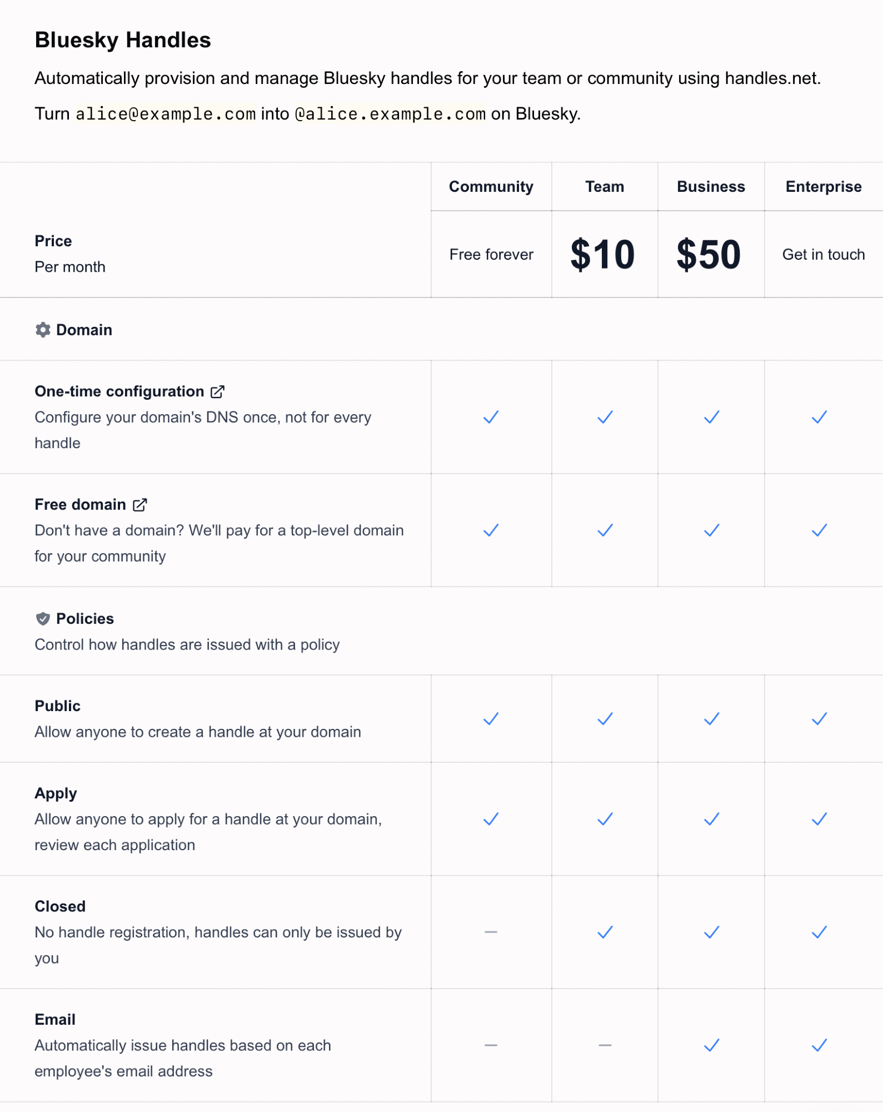The image size is (883, 1112).
Task: Click the gear icon beside Domain
Action: pos(43,330)
